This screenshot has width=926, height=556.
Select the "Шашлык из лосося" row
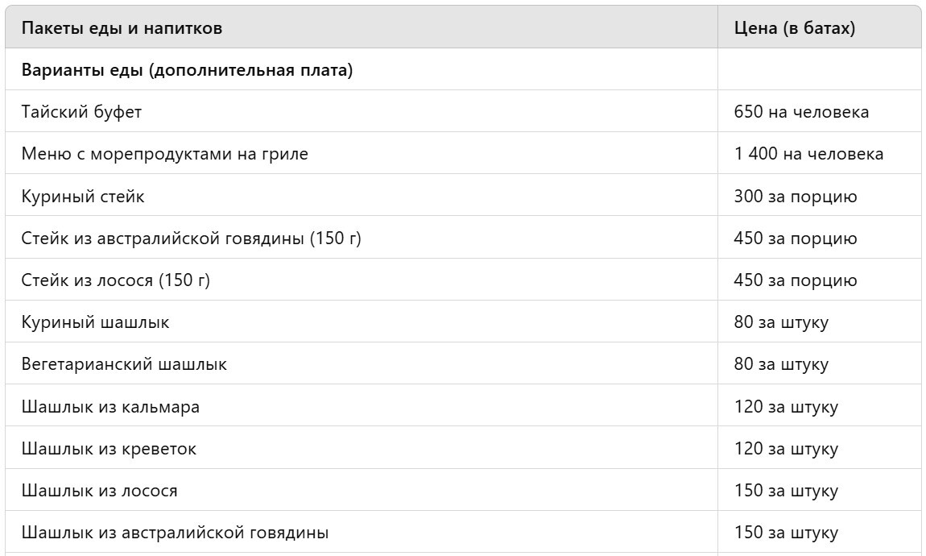(99, 491)
